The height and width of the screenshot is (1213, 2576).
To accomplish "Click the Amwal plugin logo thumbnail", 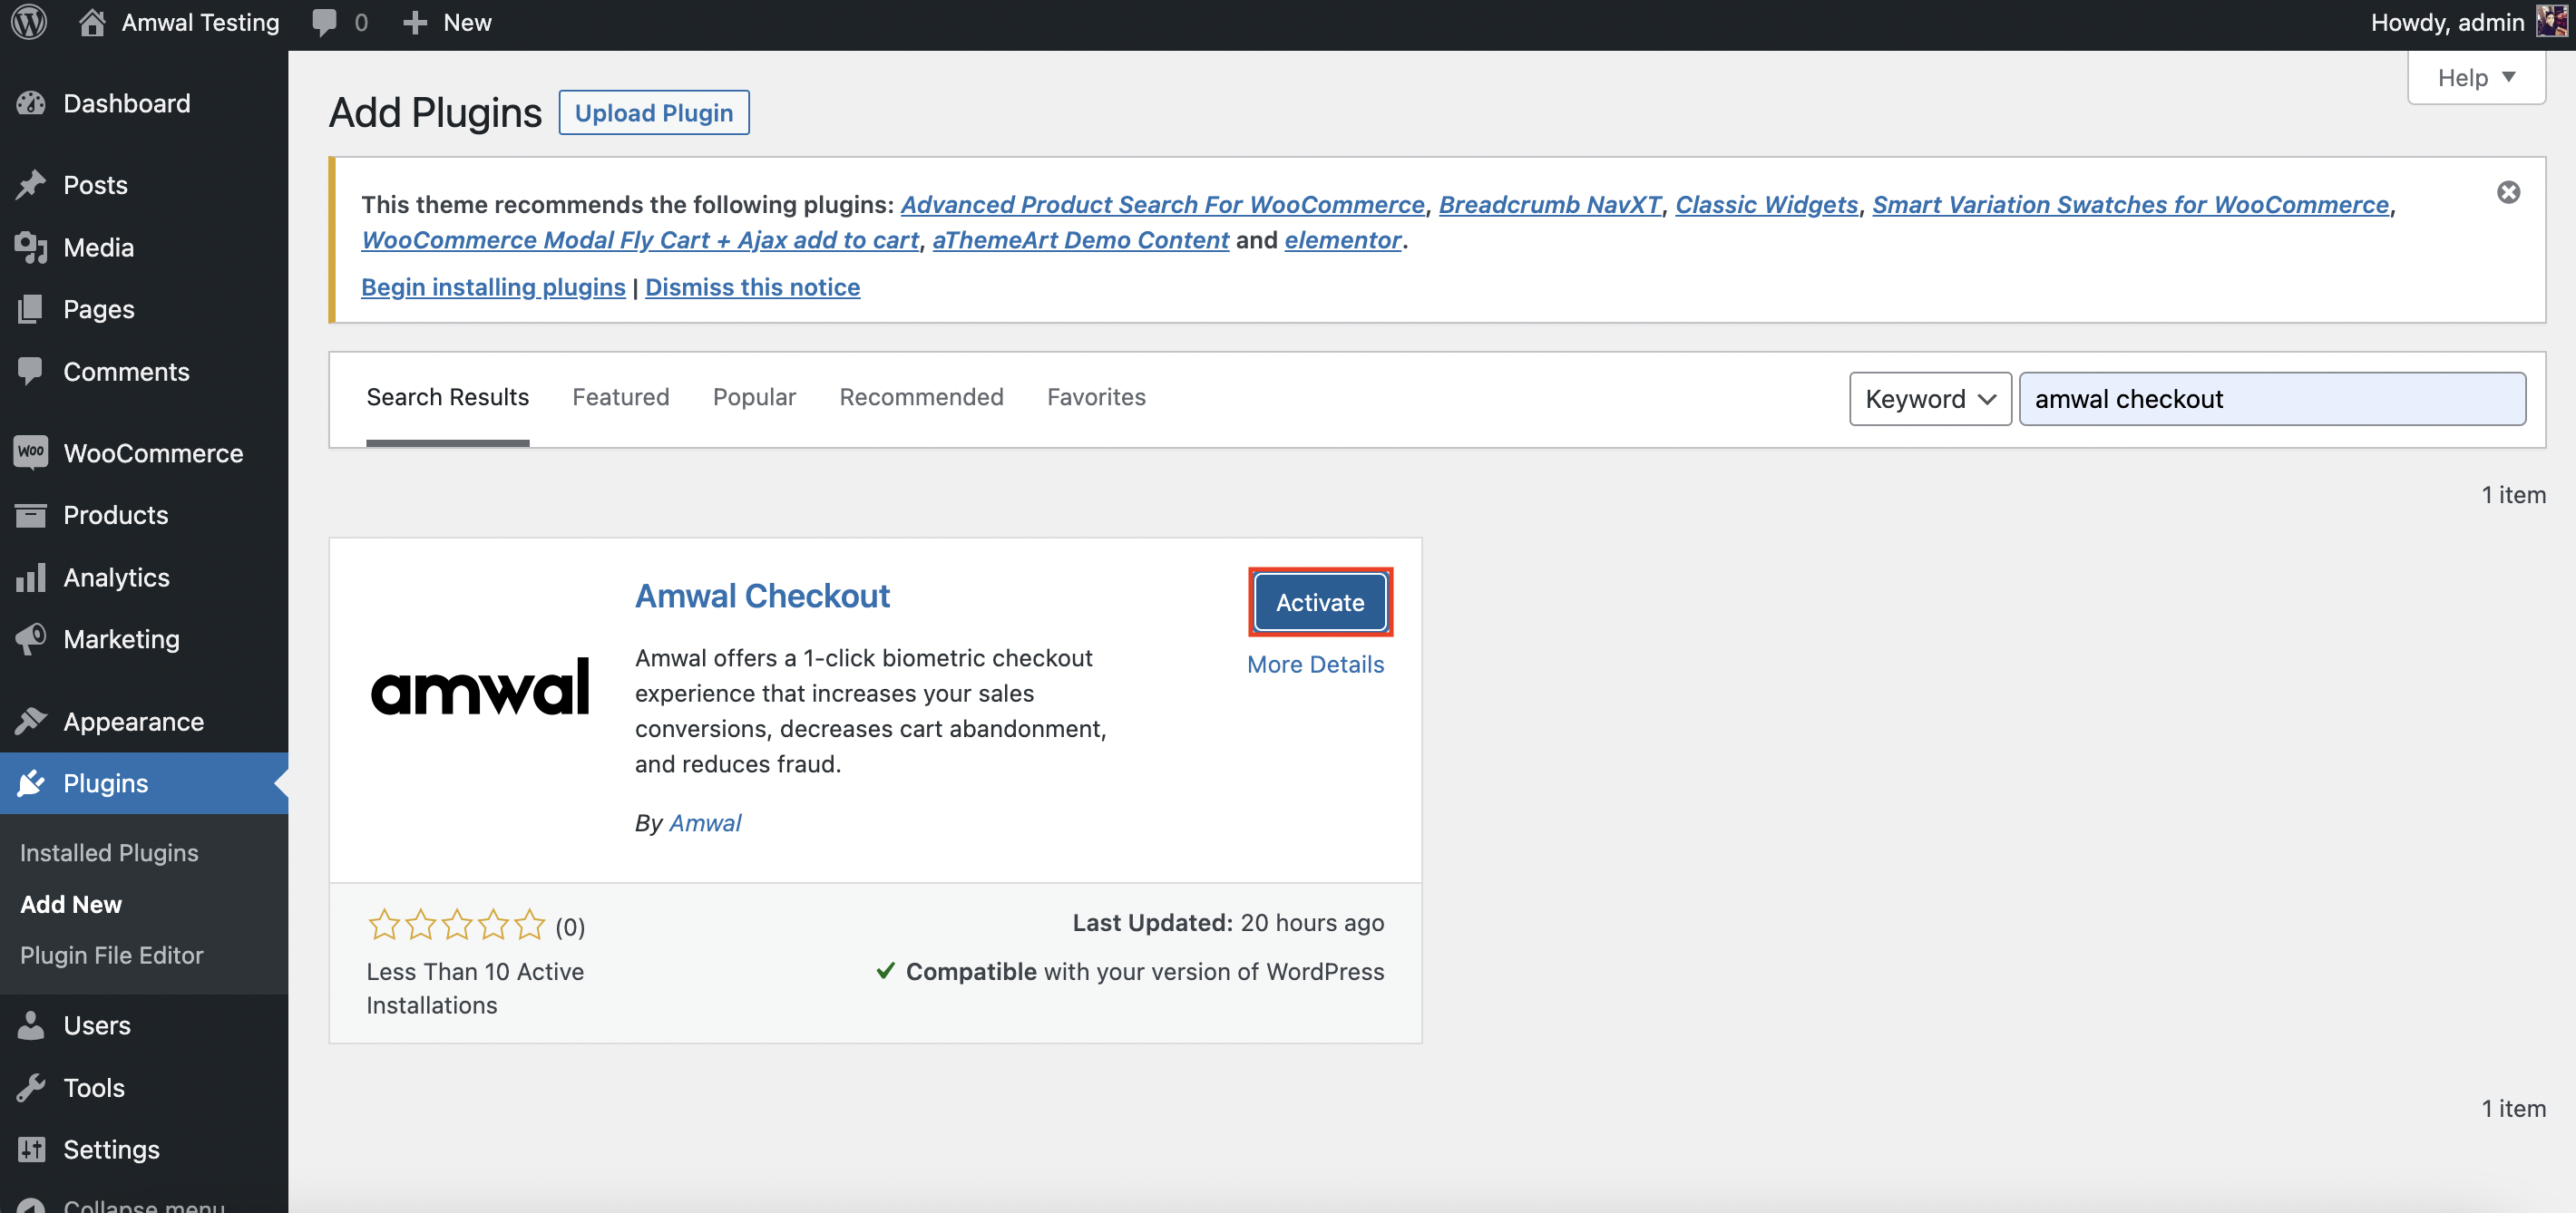I will (x=480, y=687).
